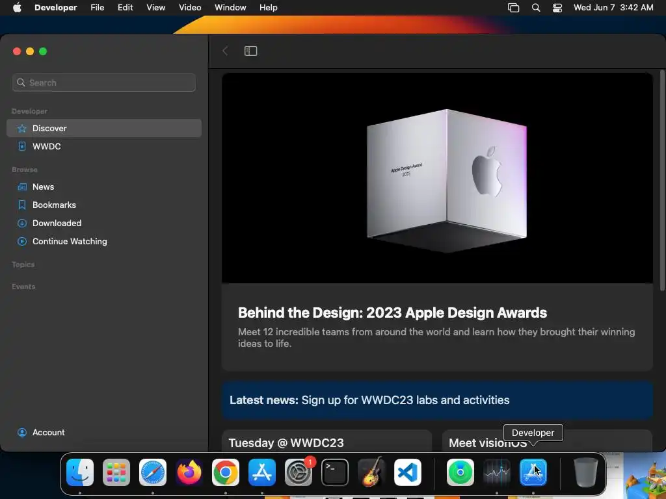Open the Tuesday @ WWDC23 card

coord(326,441)
